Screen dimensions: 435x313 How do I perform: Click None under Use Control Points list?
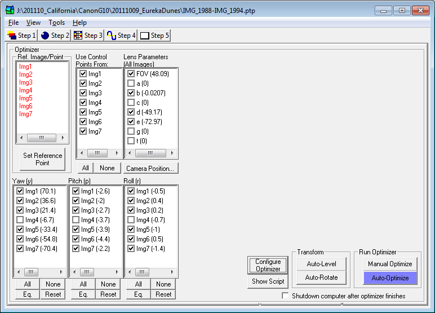coord(107,168)
